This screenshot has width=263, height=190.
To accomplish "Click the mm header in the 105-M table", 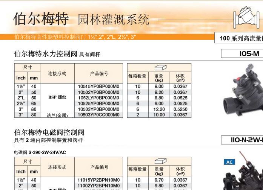I will 34,78.
